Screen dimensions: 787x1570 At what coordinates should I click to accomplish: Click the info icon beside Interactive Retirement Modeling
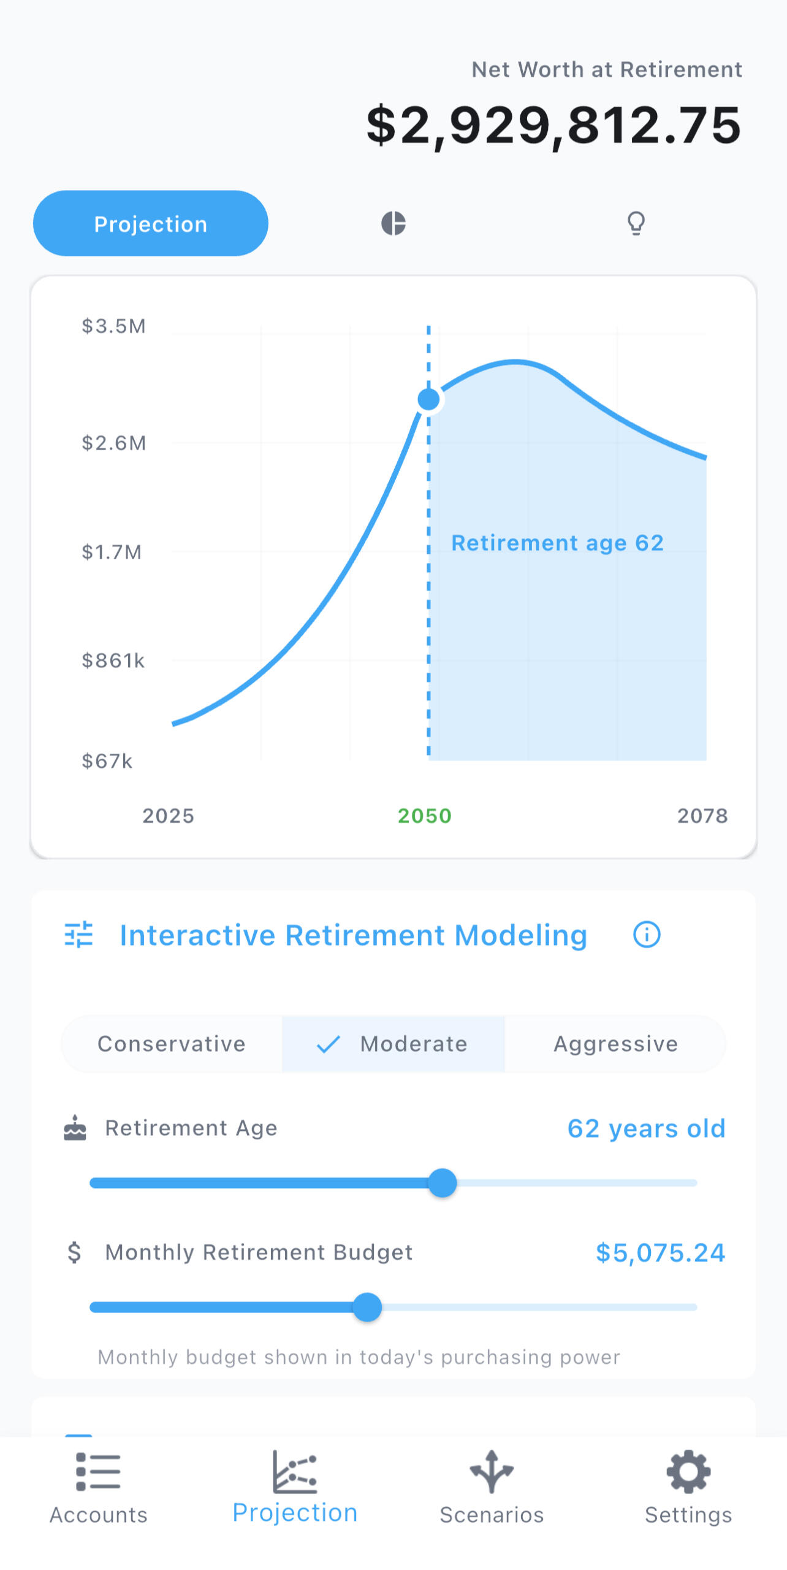(647, 935)
